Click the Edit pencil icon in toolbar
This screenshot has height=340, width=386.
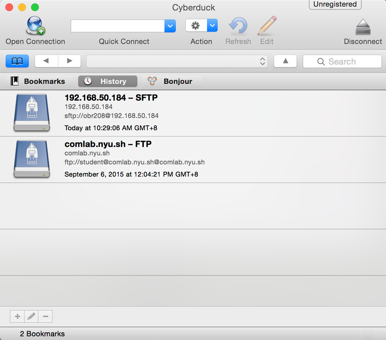pyautogui.click(x=267, y=26)
